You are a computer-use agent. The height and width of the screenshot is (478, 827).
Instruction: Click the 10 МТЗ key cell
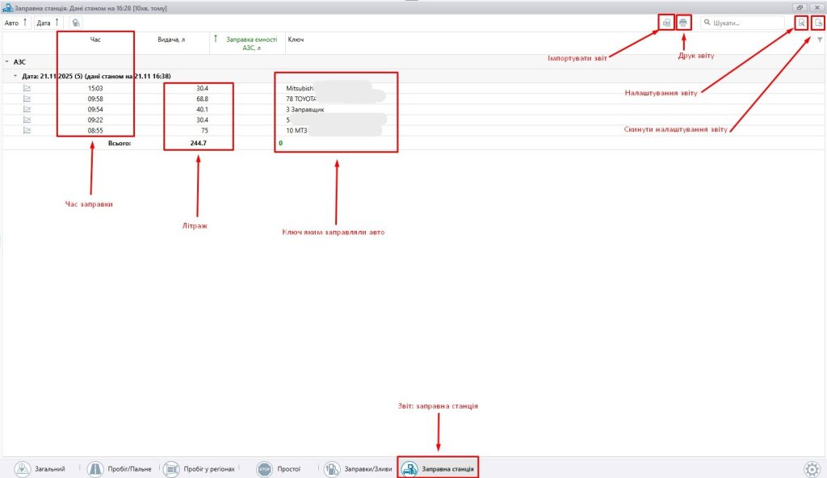pyautogui.click(x=296, y=130)
